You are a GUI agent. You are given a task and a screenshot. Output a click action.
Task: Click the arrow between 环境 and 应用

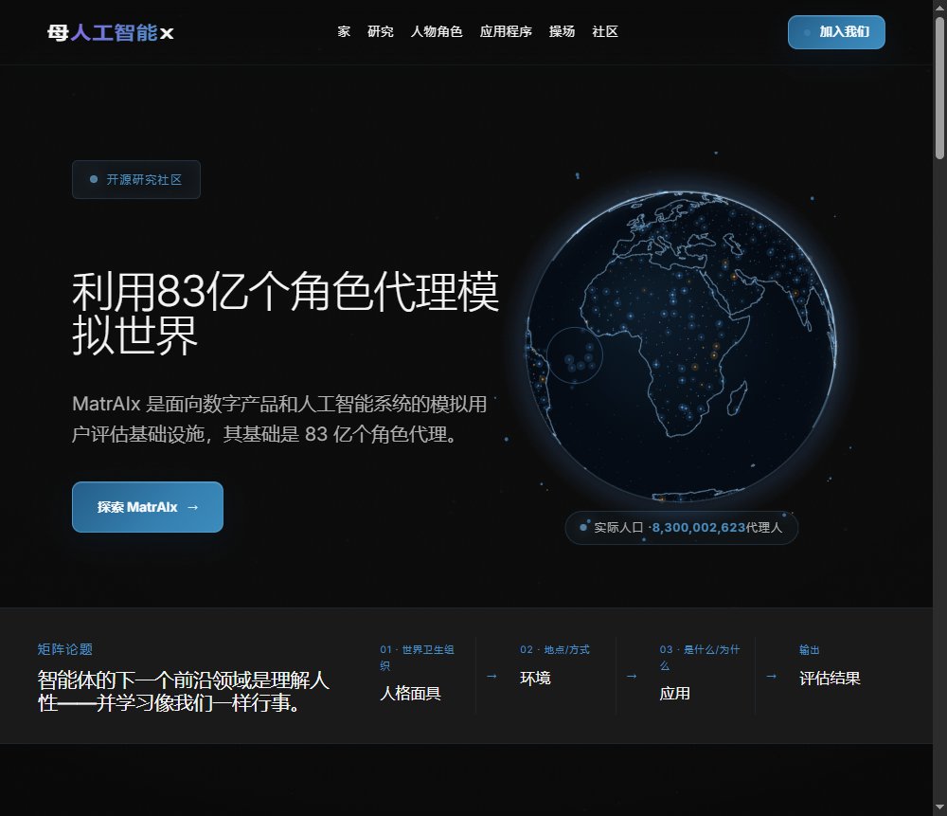pos(632,677)
